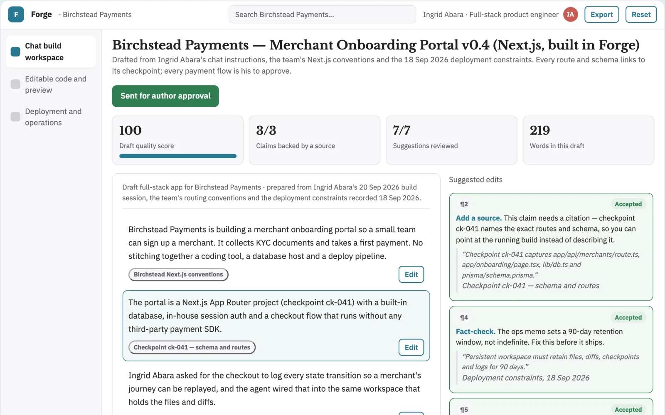Click the Birchstead Payments project name in header

[x=97, y=15]
